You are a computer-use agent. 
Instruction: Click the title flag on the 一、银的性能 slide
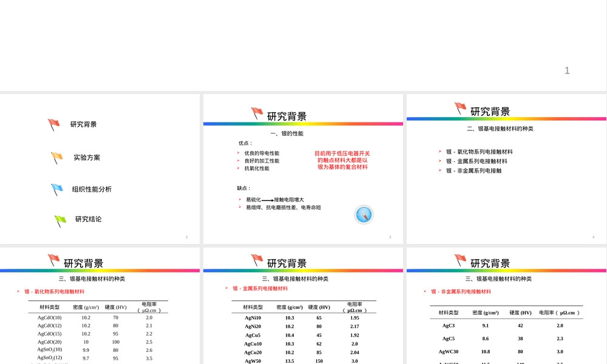pos(257,113)
